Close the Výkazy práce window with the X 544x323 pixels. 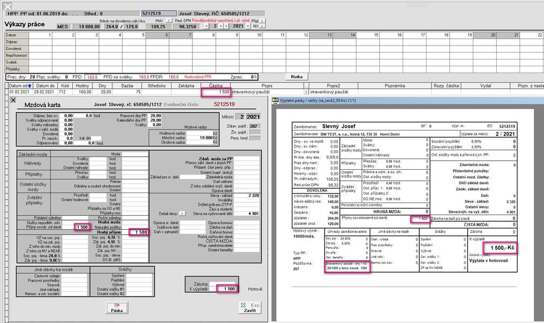(7, 6)
